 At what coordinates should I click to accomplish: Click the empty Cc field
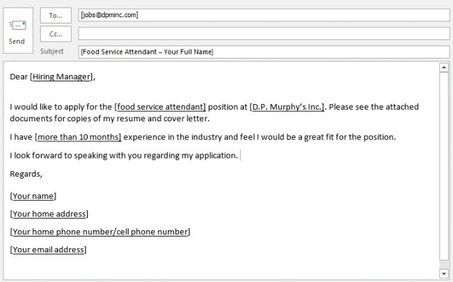point(264,34)
